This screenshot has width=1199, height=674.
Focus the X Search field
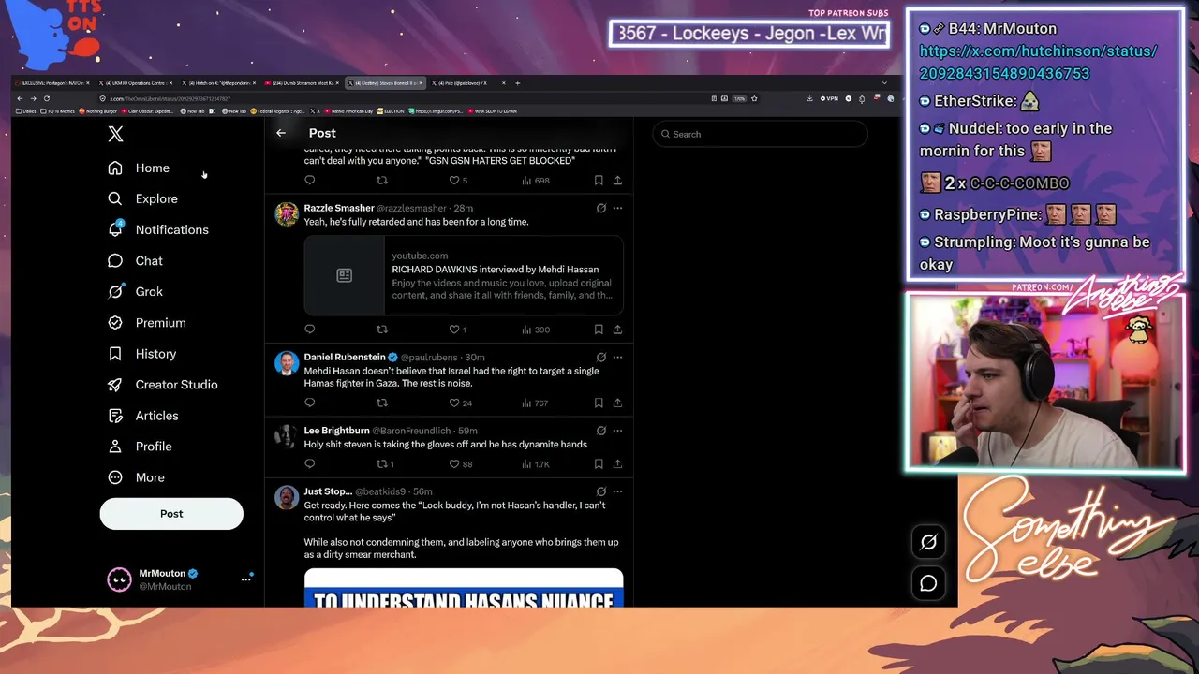pyautogui.click(x=760, y=134)
